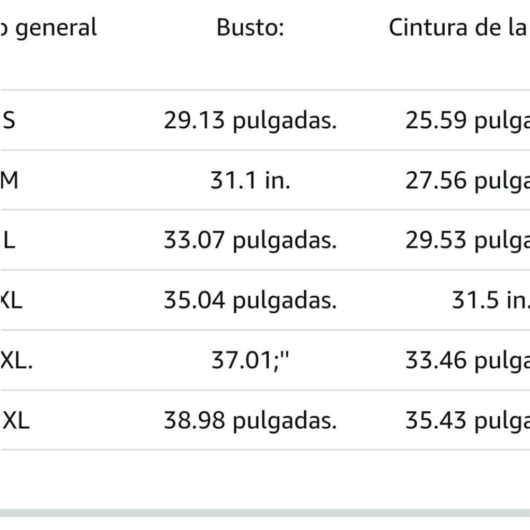
Task: Select the S size row label
Action: [x=9, y=120]
